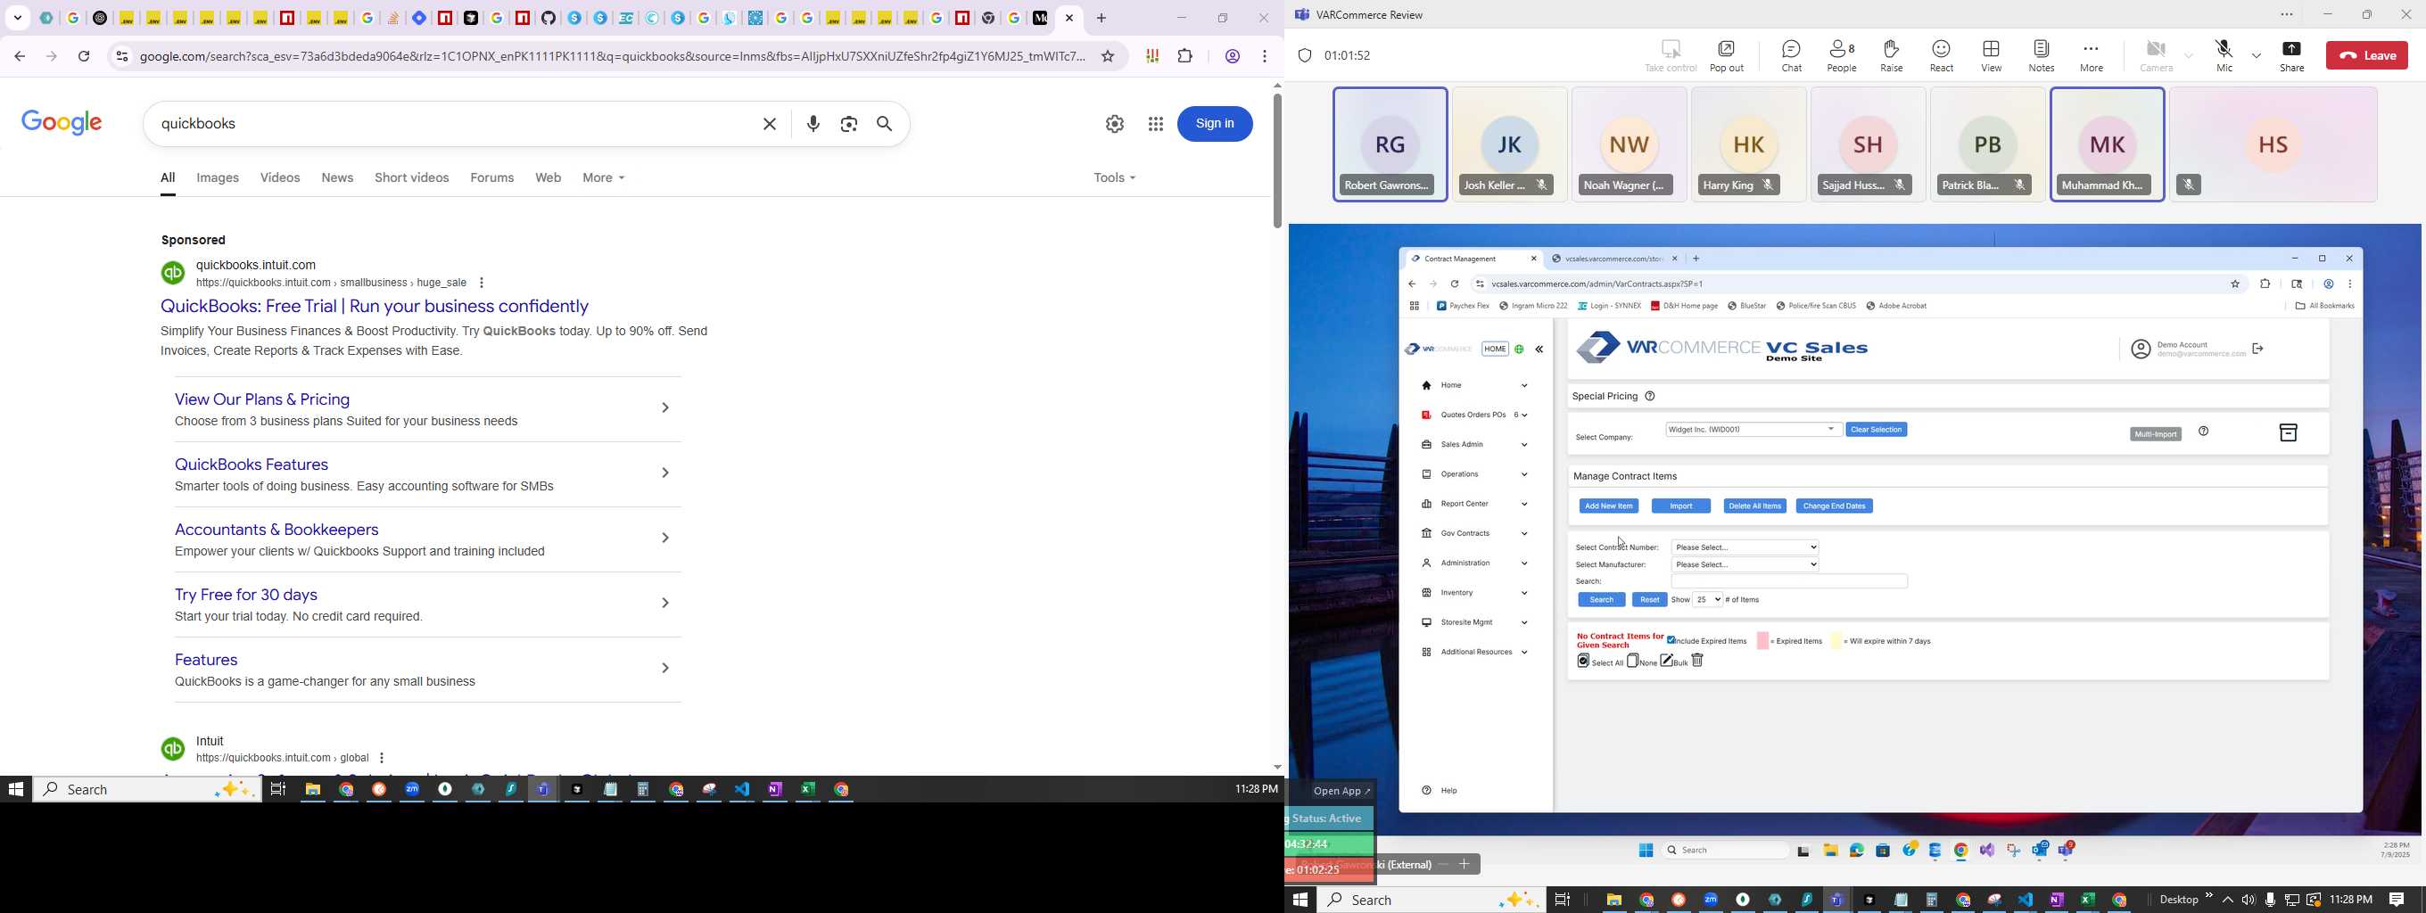Select Robert Gawronski participant tile

[x=1389, y=145]
